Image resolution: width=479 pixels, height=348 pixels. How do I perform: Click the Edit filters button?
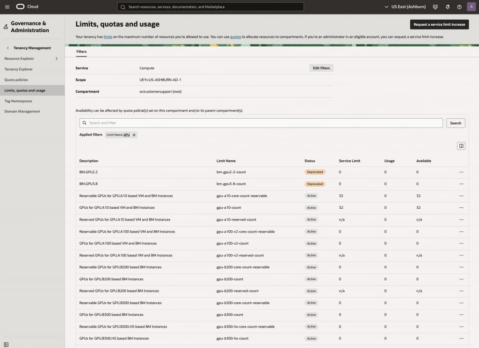coord(321,68)
